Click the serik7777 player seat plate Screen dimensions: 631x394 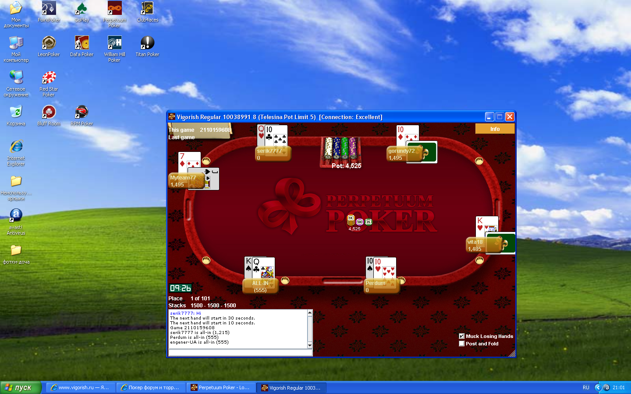(273, 154)
